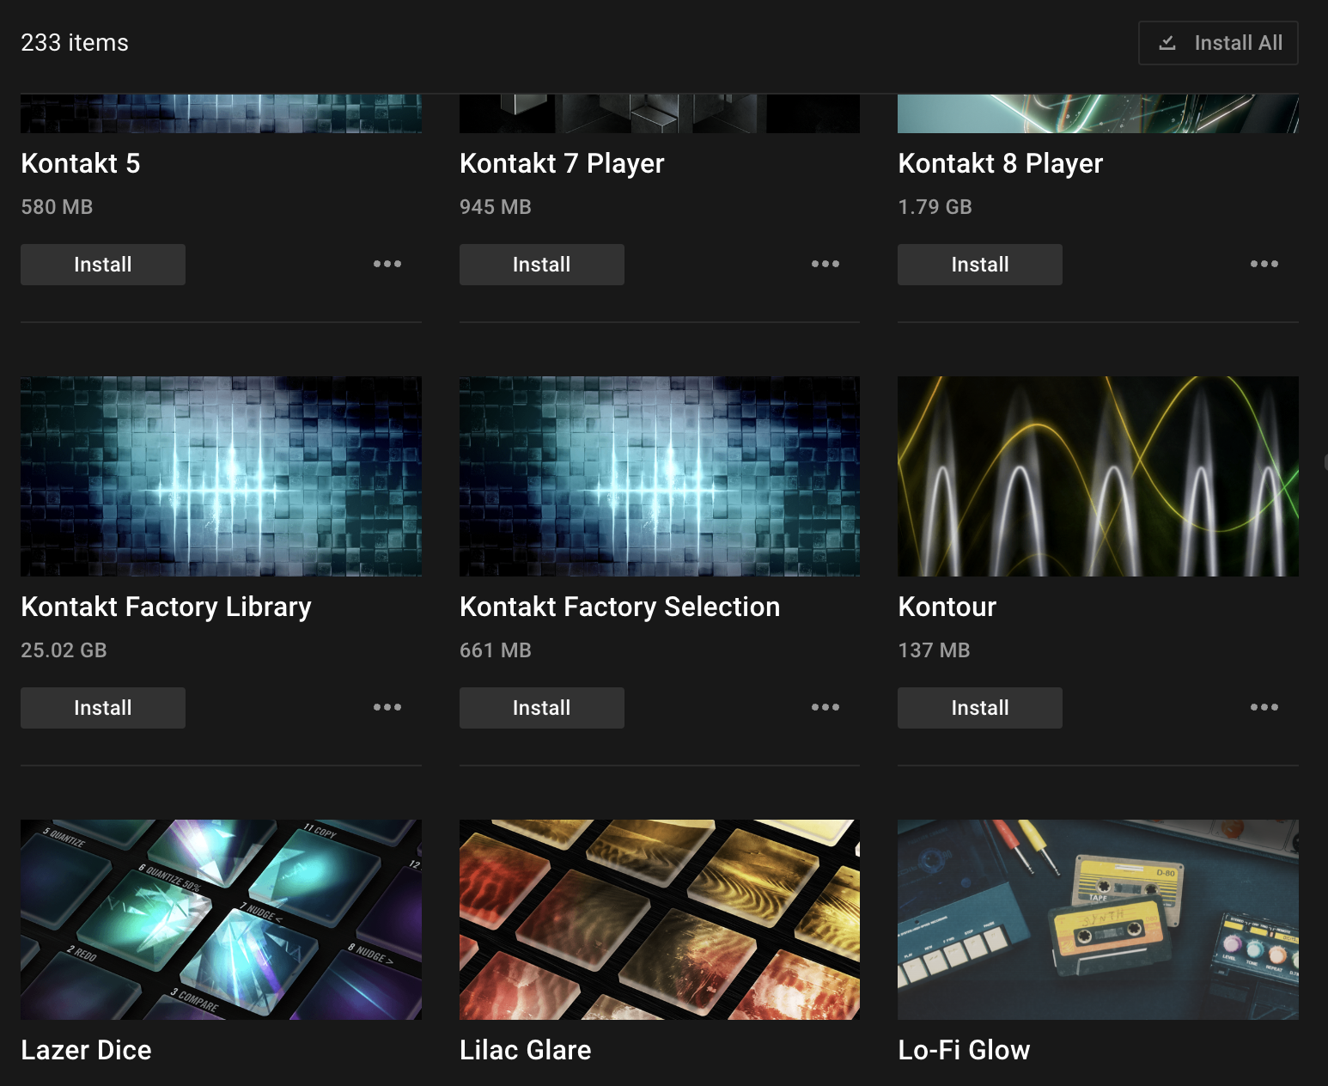Click the 945 MB size text
Screen dimensions: 1328x1086
pos(496,207)
